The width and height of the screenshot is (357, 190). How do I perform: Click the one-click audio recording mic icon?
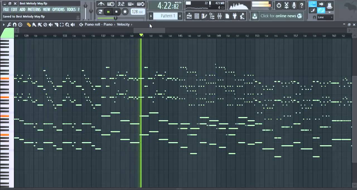click(294, 5)
